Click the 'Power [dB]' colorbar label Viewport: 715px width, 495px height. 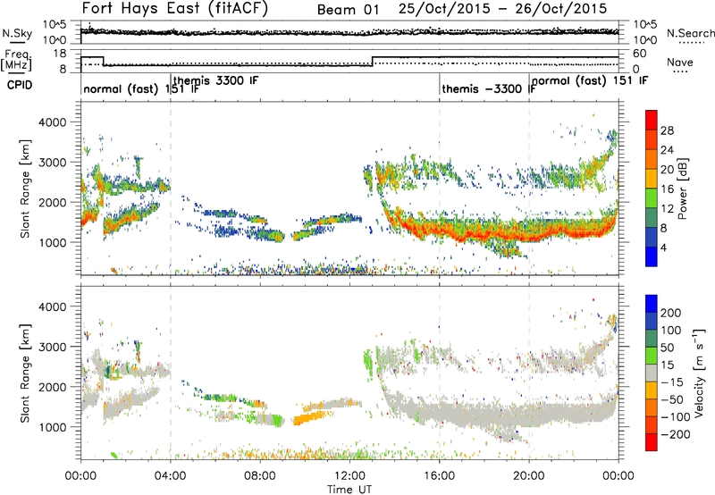[x=682, y=189]
